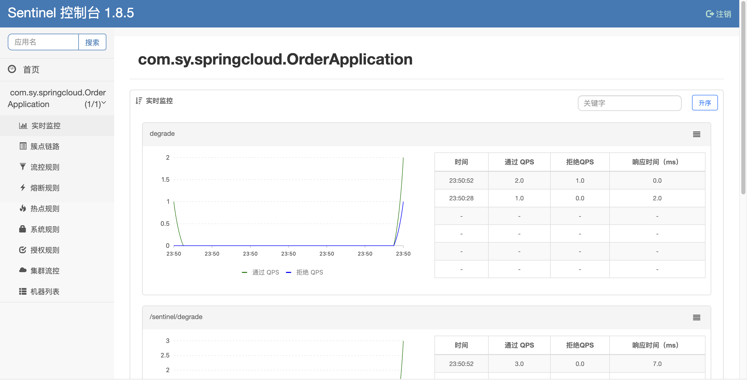Focus the 应用名 search field
The height and width of the screenshot is (381, 747).
tap(43, 42)
